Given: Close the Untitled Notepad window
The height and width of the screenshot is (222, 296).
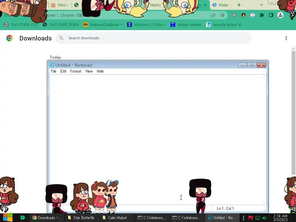Looking at the screenshot, I should point(261,65).
